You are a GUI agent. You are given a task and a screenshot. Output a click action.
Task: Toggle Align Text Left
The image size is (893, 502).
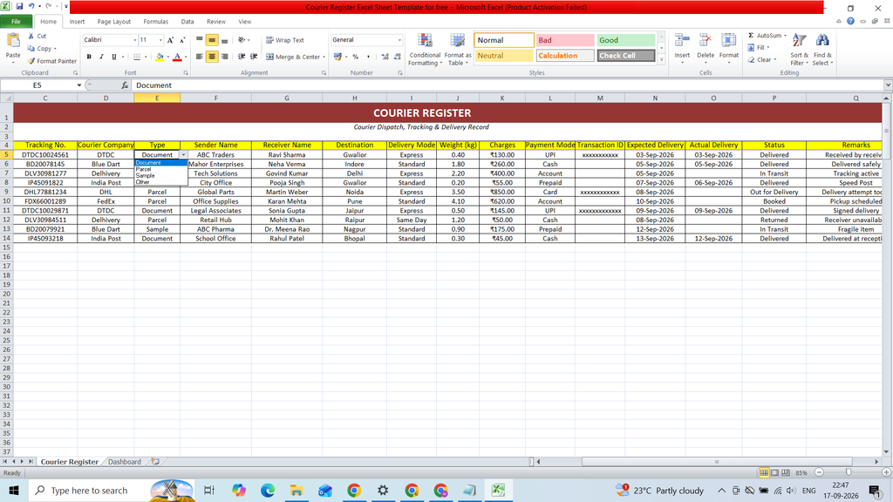click(x=200, y=57)
